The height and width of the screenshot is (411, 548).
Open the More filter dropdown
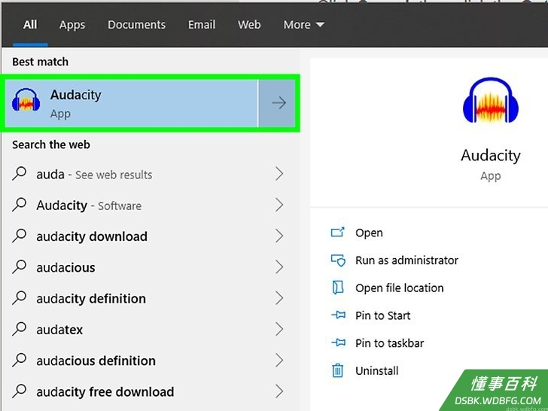pos(303,25)
